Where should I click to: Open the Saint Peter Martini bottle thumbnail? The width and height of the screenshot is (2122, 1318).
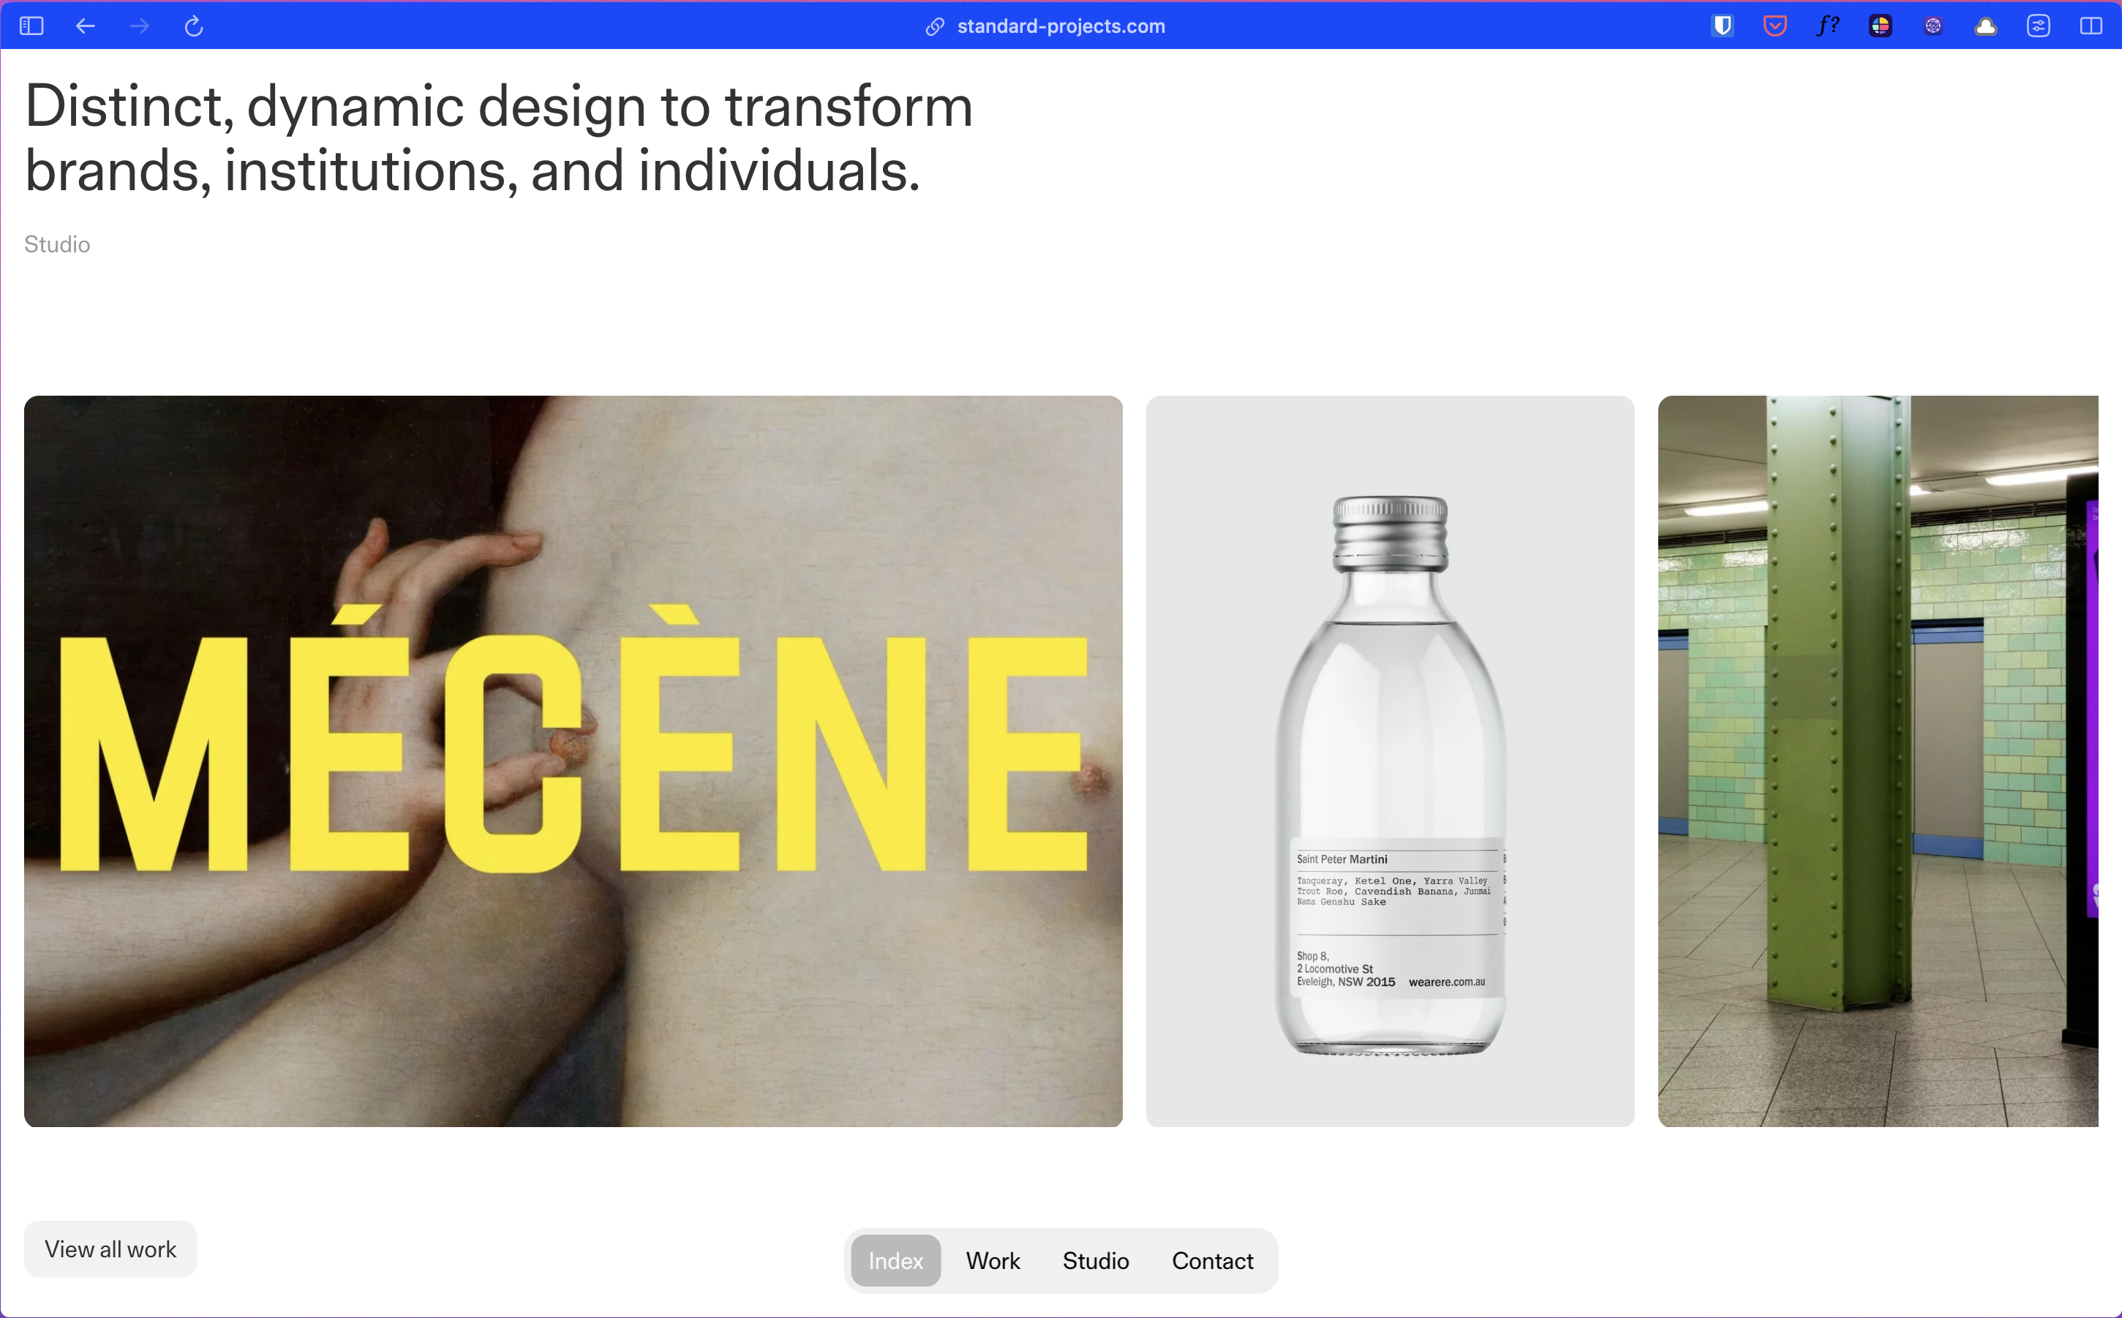pos(1390,761)
